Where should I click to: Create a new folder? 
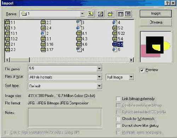pos(110,14)
